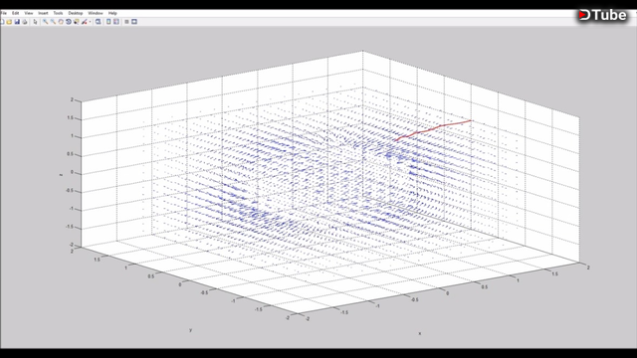The width and height of the screenshot is (637, 358).
Task: Open the Tools menu
Action: 58,13
